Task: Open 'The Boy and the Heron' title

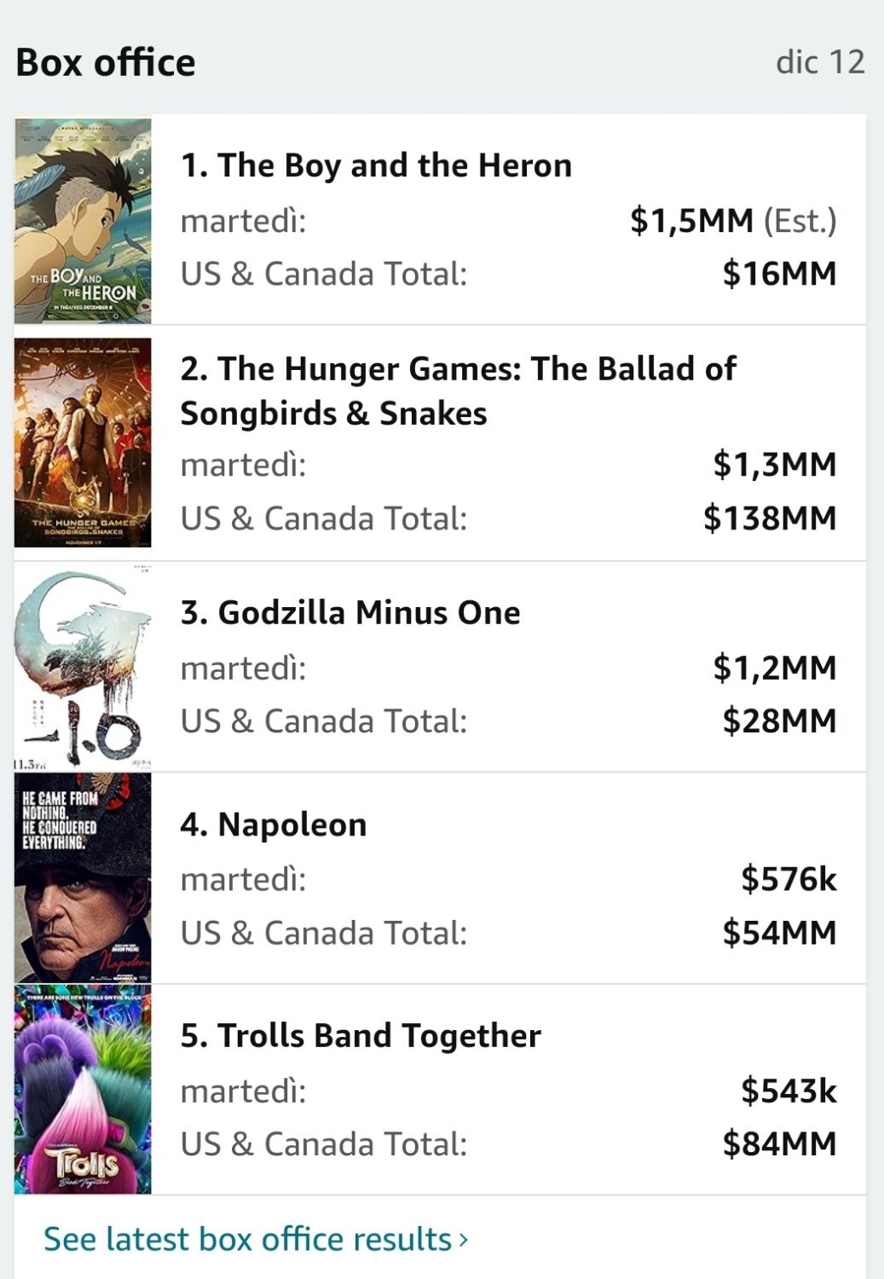Action: pos(376,165)
